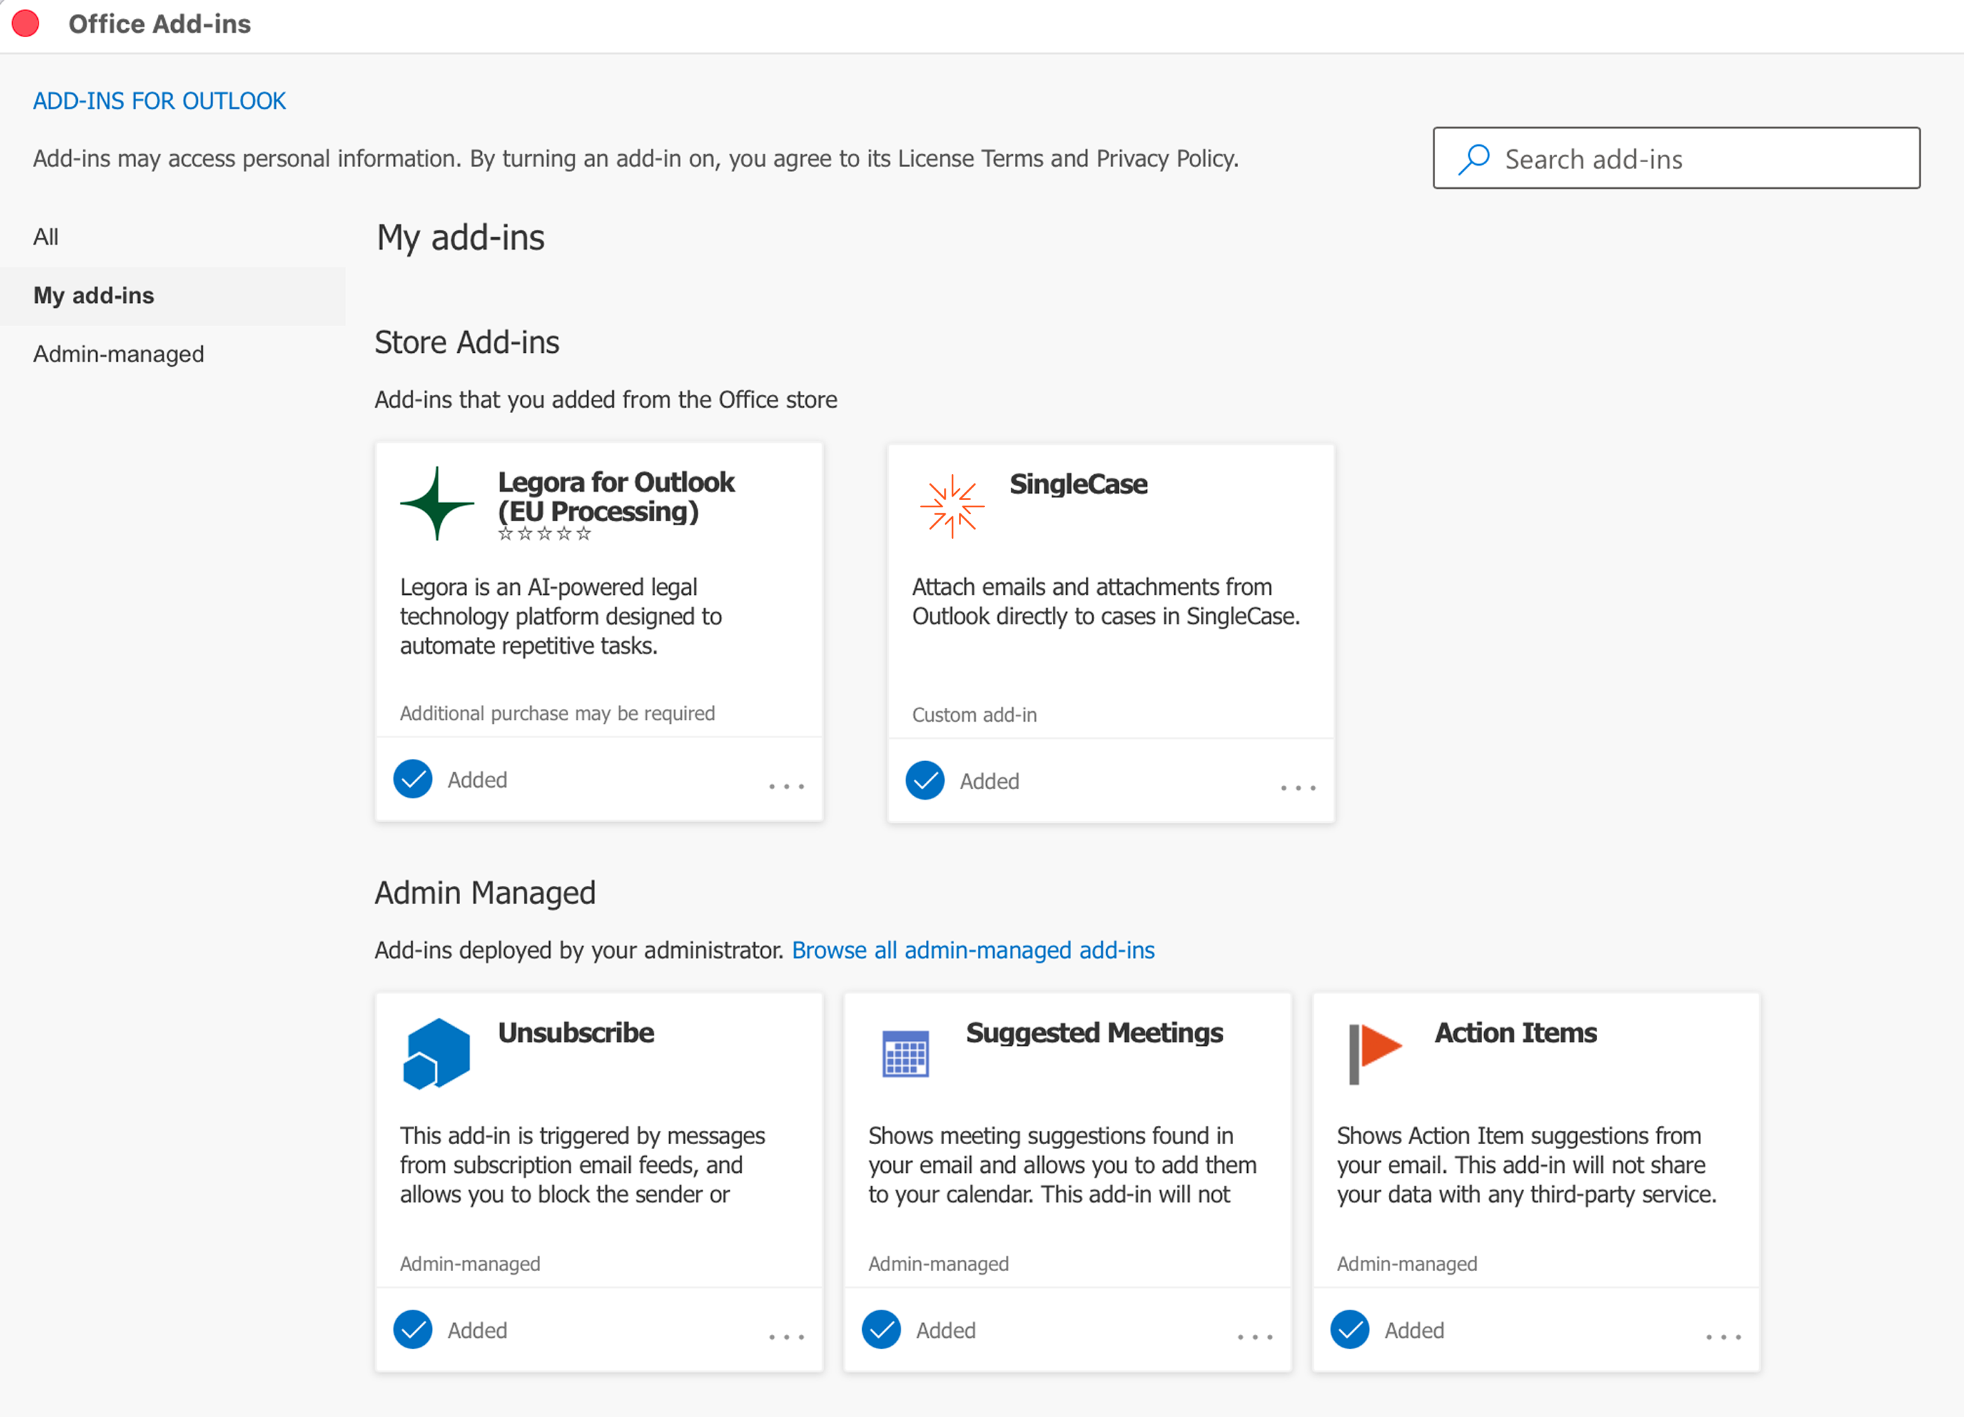Toggle the Added checkmark on Action Items card

(x=1350, y=1329)
